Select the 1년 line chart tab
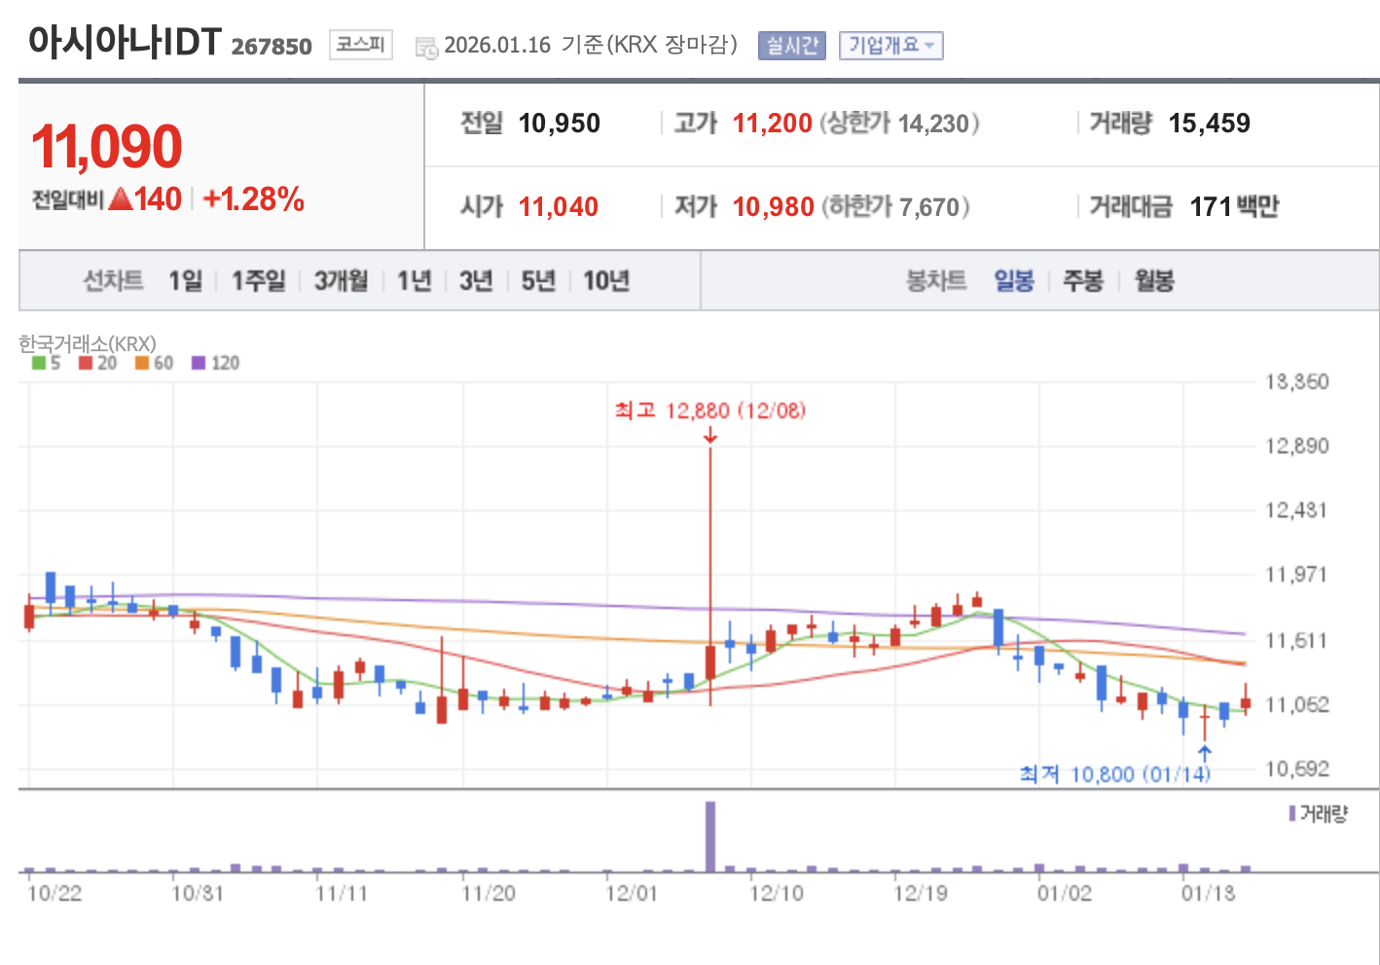 (414, 281)
